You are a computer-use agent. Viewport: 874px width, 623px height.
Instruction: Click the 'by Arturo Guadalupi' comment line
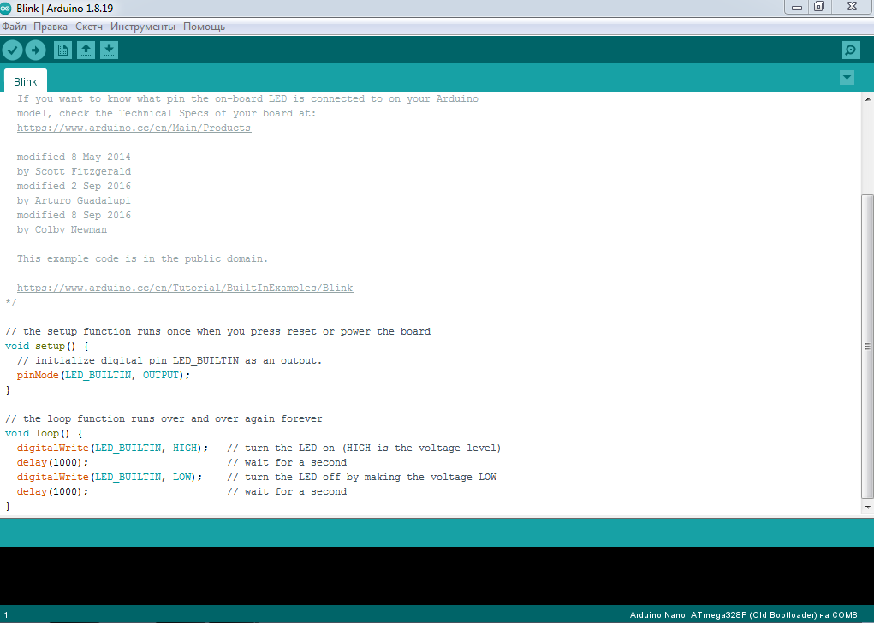74,200
